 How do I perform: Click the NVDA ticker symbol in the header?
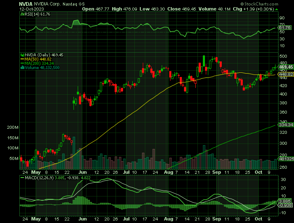(26, 4)
